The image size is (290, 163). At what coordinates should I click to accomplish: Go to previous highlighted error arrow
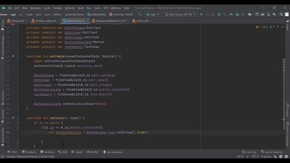tap(278, 27)
